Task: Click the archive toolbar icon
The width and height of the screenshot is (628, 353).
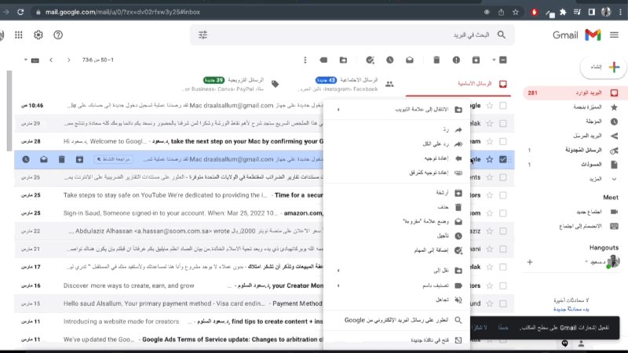Action: click(x=476, y=60)
